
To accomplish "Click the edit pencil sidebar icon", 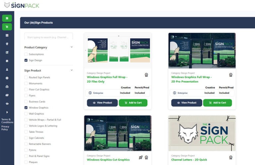I will pos(7,52).
